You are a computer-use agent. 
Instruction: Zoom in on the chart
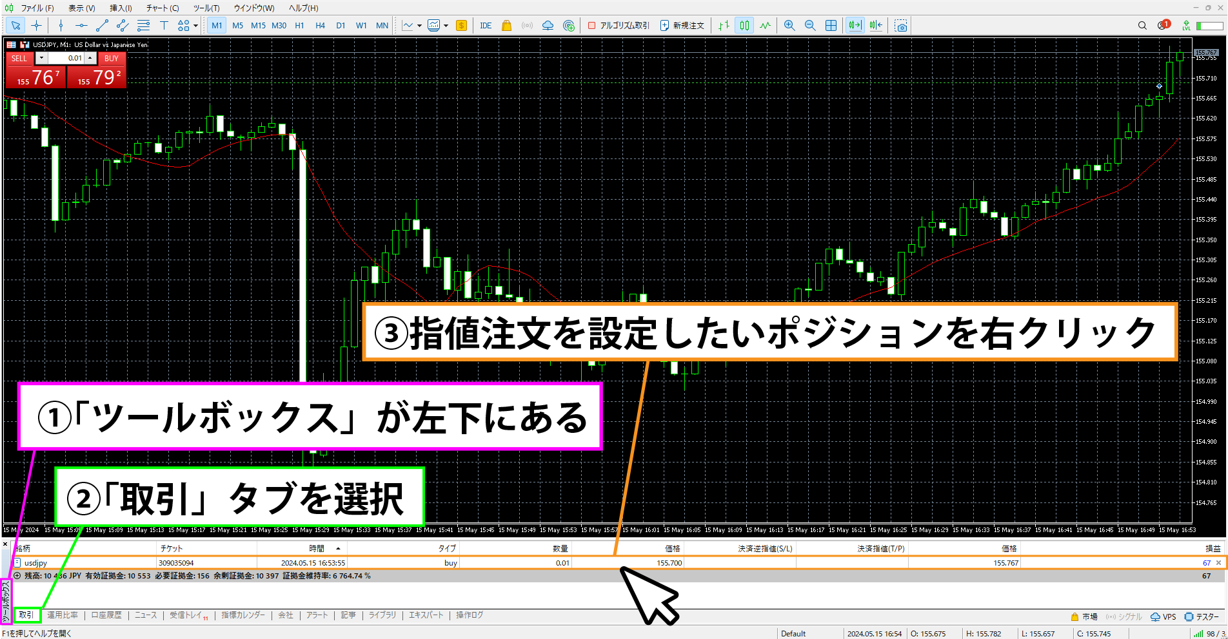(x=789, y=26)
